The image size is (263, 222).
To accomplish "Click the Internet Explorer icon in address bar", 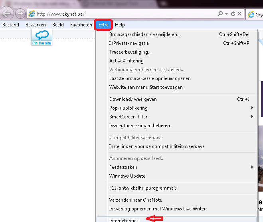I will click(x=32, y=14).
